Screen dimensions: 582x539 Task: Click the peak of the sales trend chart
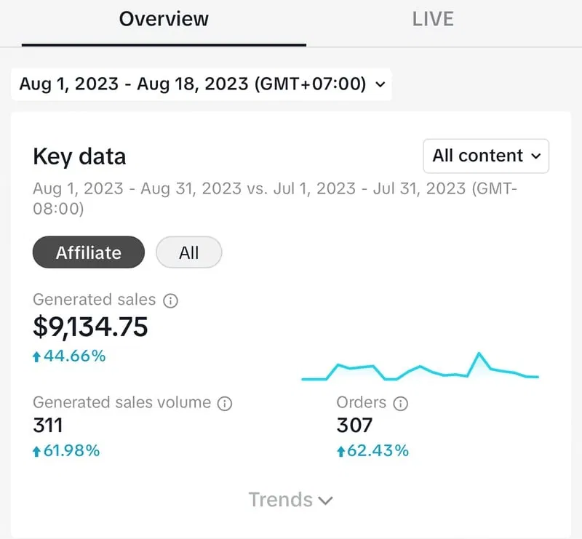tap(480, 353)
